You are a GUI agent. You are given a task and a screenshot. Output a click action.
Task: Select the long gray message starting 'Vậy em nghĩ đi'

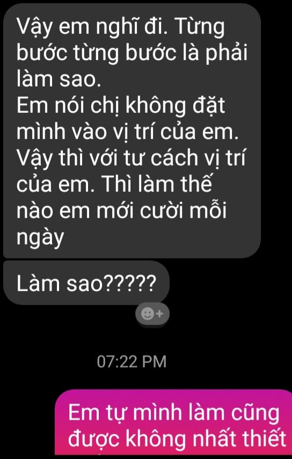coord(132,131)
